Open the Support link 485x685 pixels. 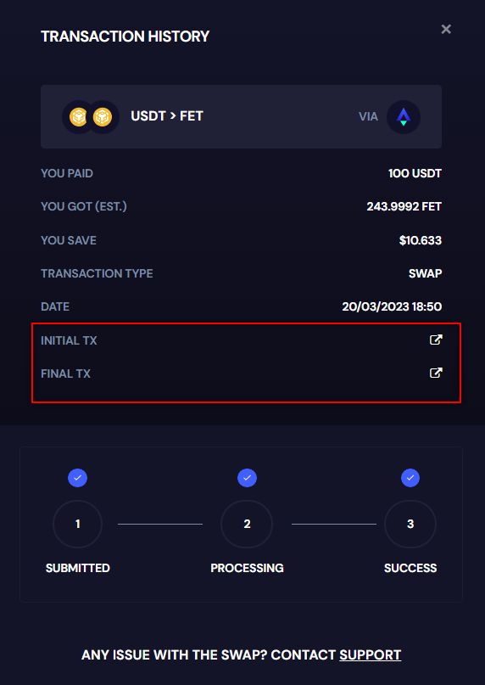[x=371, y=654]
